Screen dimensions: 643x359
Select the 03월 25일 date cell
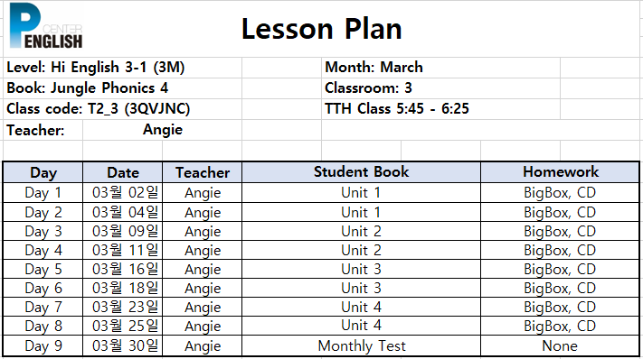(x=123, y=327)
